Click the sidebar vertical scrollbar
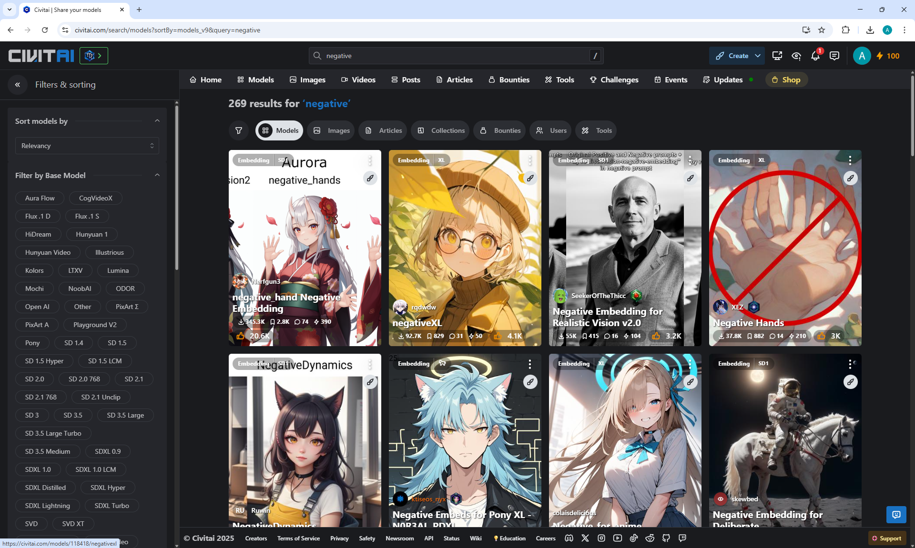915x548 pixels. click(x=177, y=190)
